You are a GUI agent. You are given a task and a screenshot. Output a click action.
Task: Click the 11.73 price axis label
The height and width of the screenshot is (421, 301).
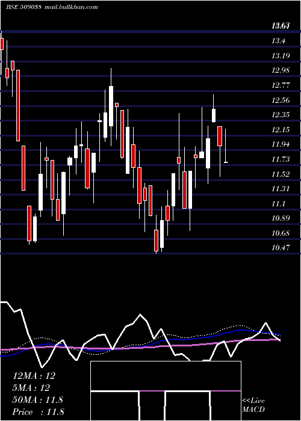coord(281,159)
